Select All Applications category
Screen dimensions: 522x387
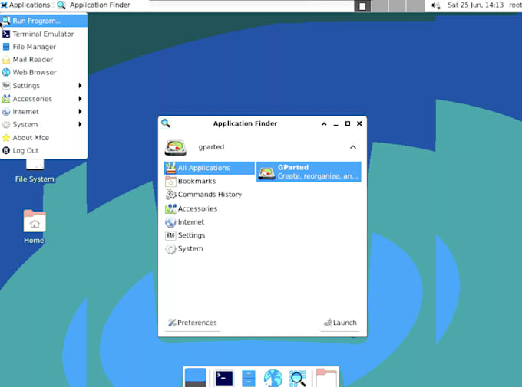pos(210,168)
